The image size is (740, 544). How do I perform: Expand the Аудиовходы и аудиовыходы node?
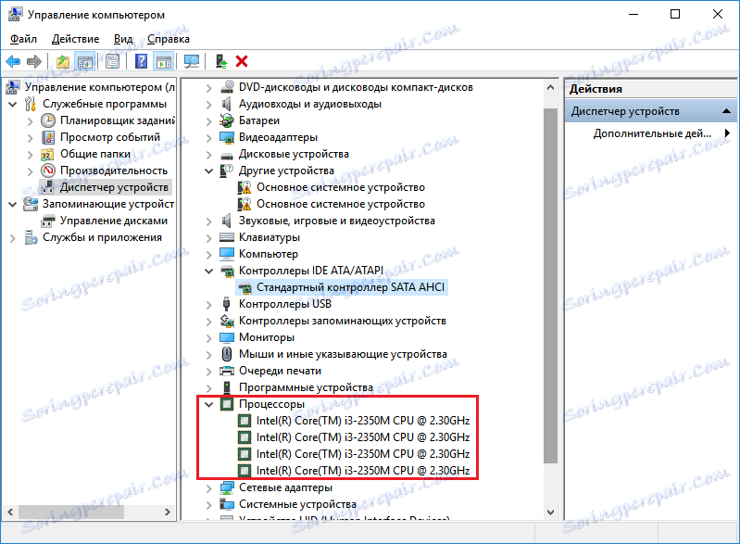(209, 105)
